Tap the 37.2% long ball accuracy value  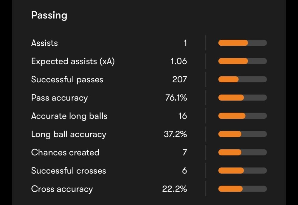coord(175,134)
